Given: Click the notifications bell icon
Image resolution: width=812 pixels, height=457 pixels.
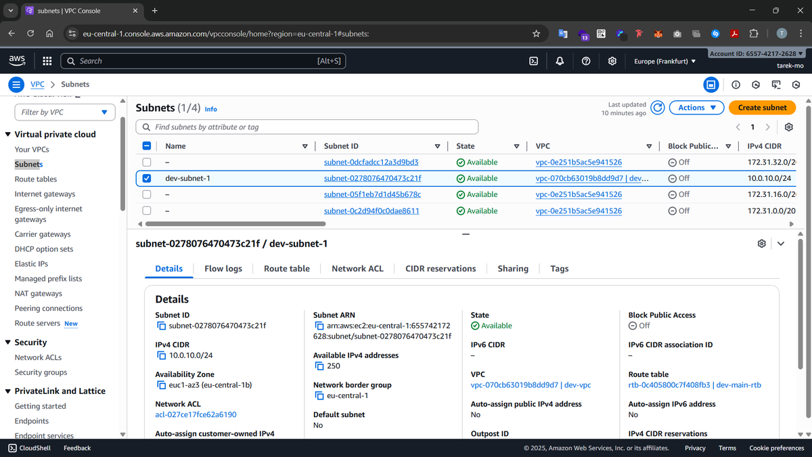Looking at the screenshot, I should pyautogui.click(x=560, y=61).
